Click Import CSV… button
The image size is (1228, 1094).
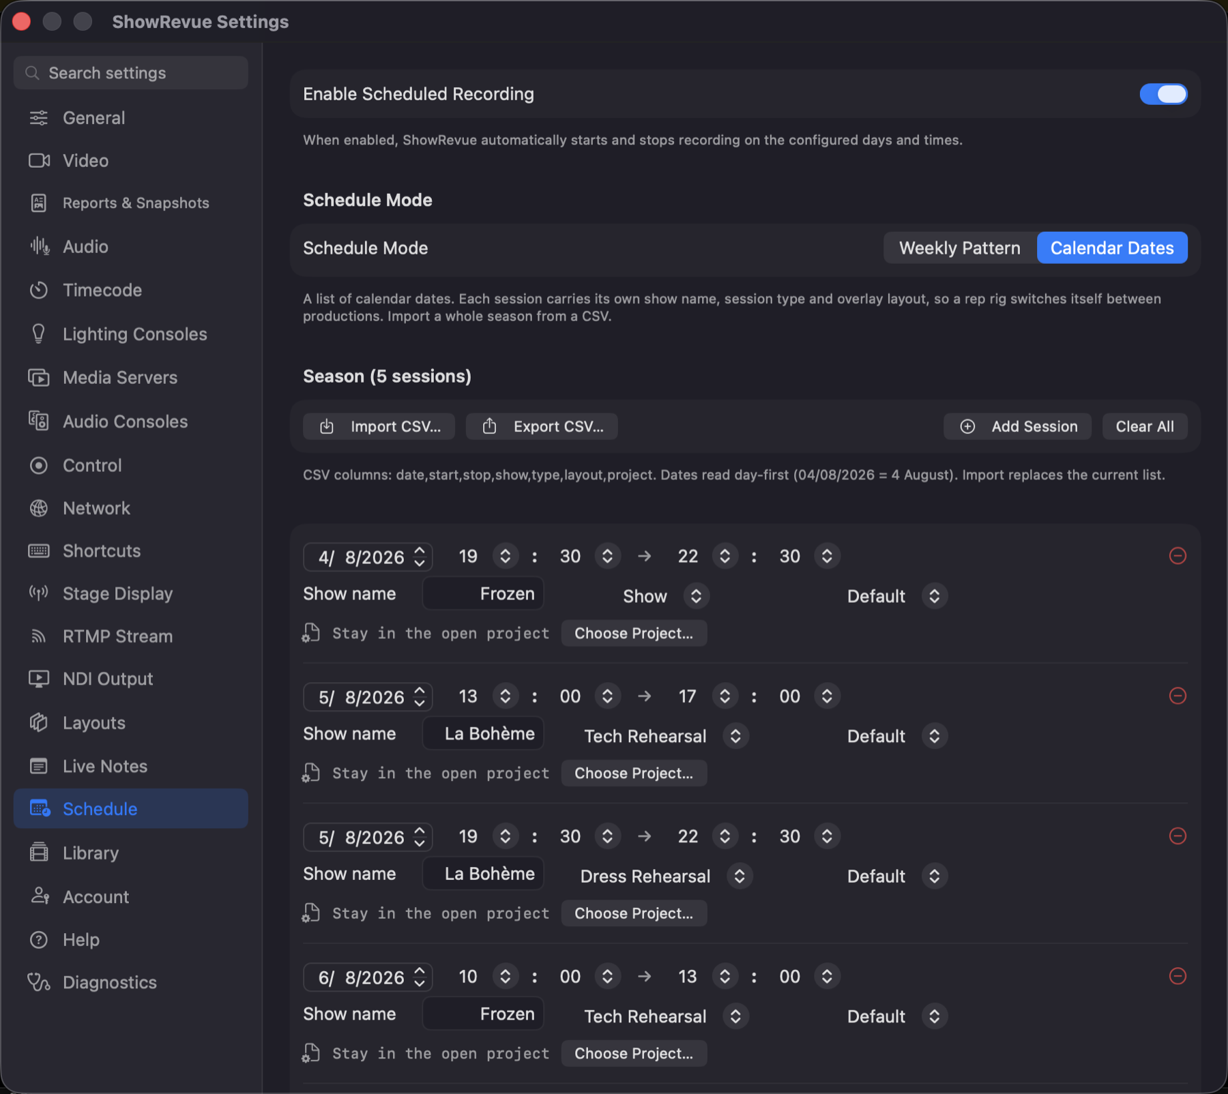tap(379, 426)
